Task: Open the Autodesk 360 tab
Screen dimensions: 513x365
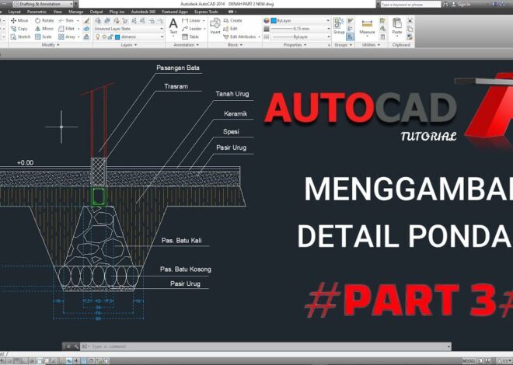Action: pyautogui.click(x=143, y=12)
